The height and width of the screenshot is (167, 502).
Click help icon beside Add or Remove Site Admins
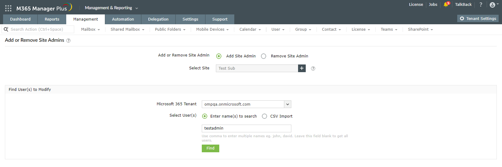(68, 41)
